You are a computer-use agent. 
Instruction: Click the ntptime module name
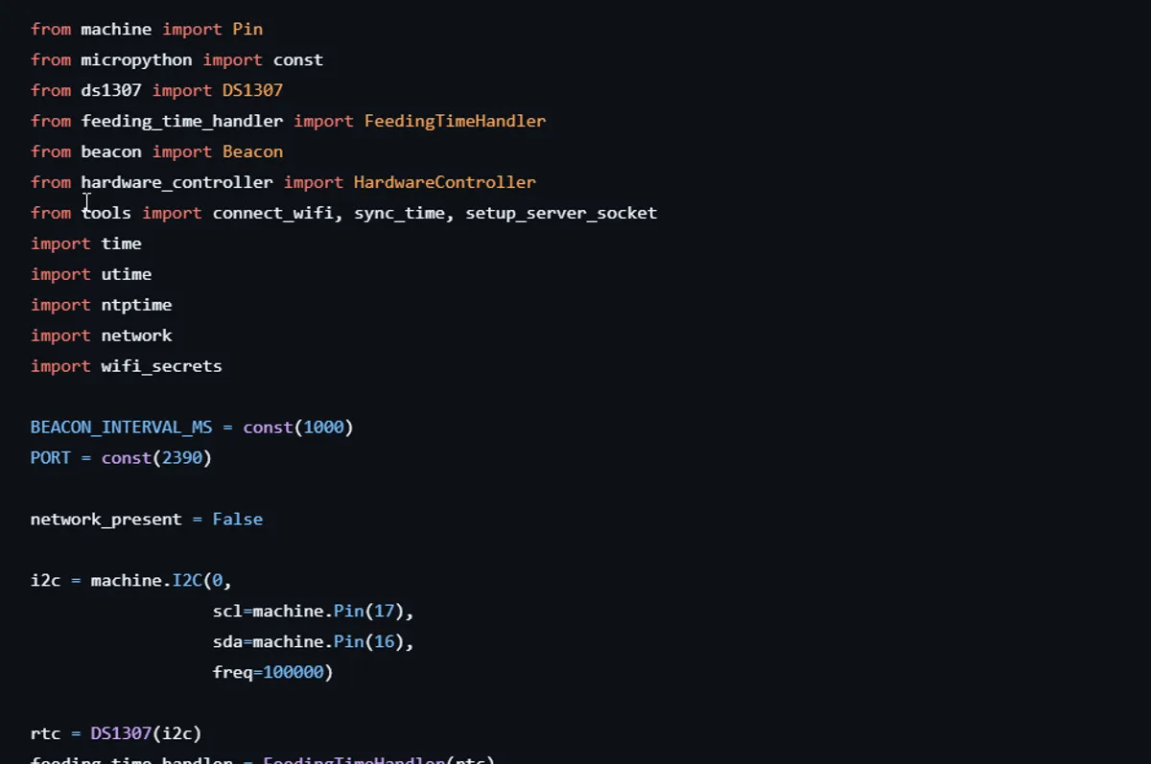coord(136,305)
